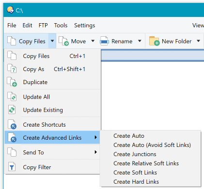Click the Create Advanced Links icon
This screenshot has width=204, height=189.
click(x=12, y=137)
